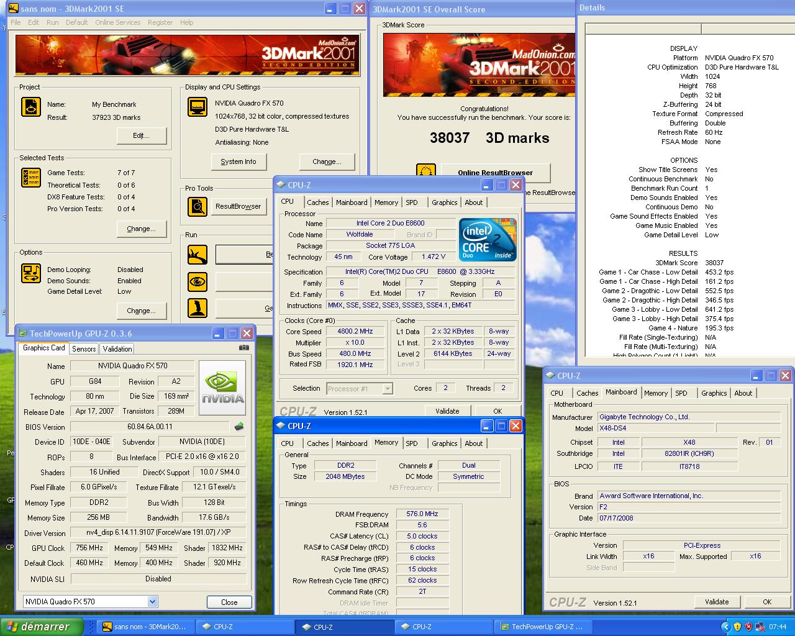Viewport: 795px width, 636px height.
Task: Click Validate in the Mainboard CPU-Z window
Action: coord(717,602)
